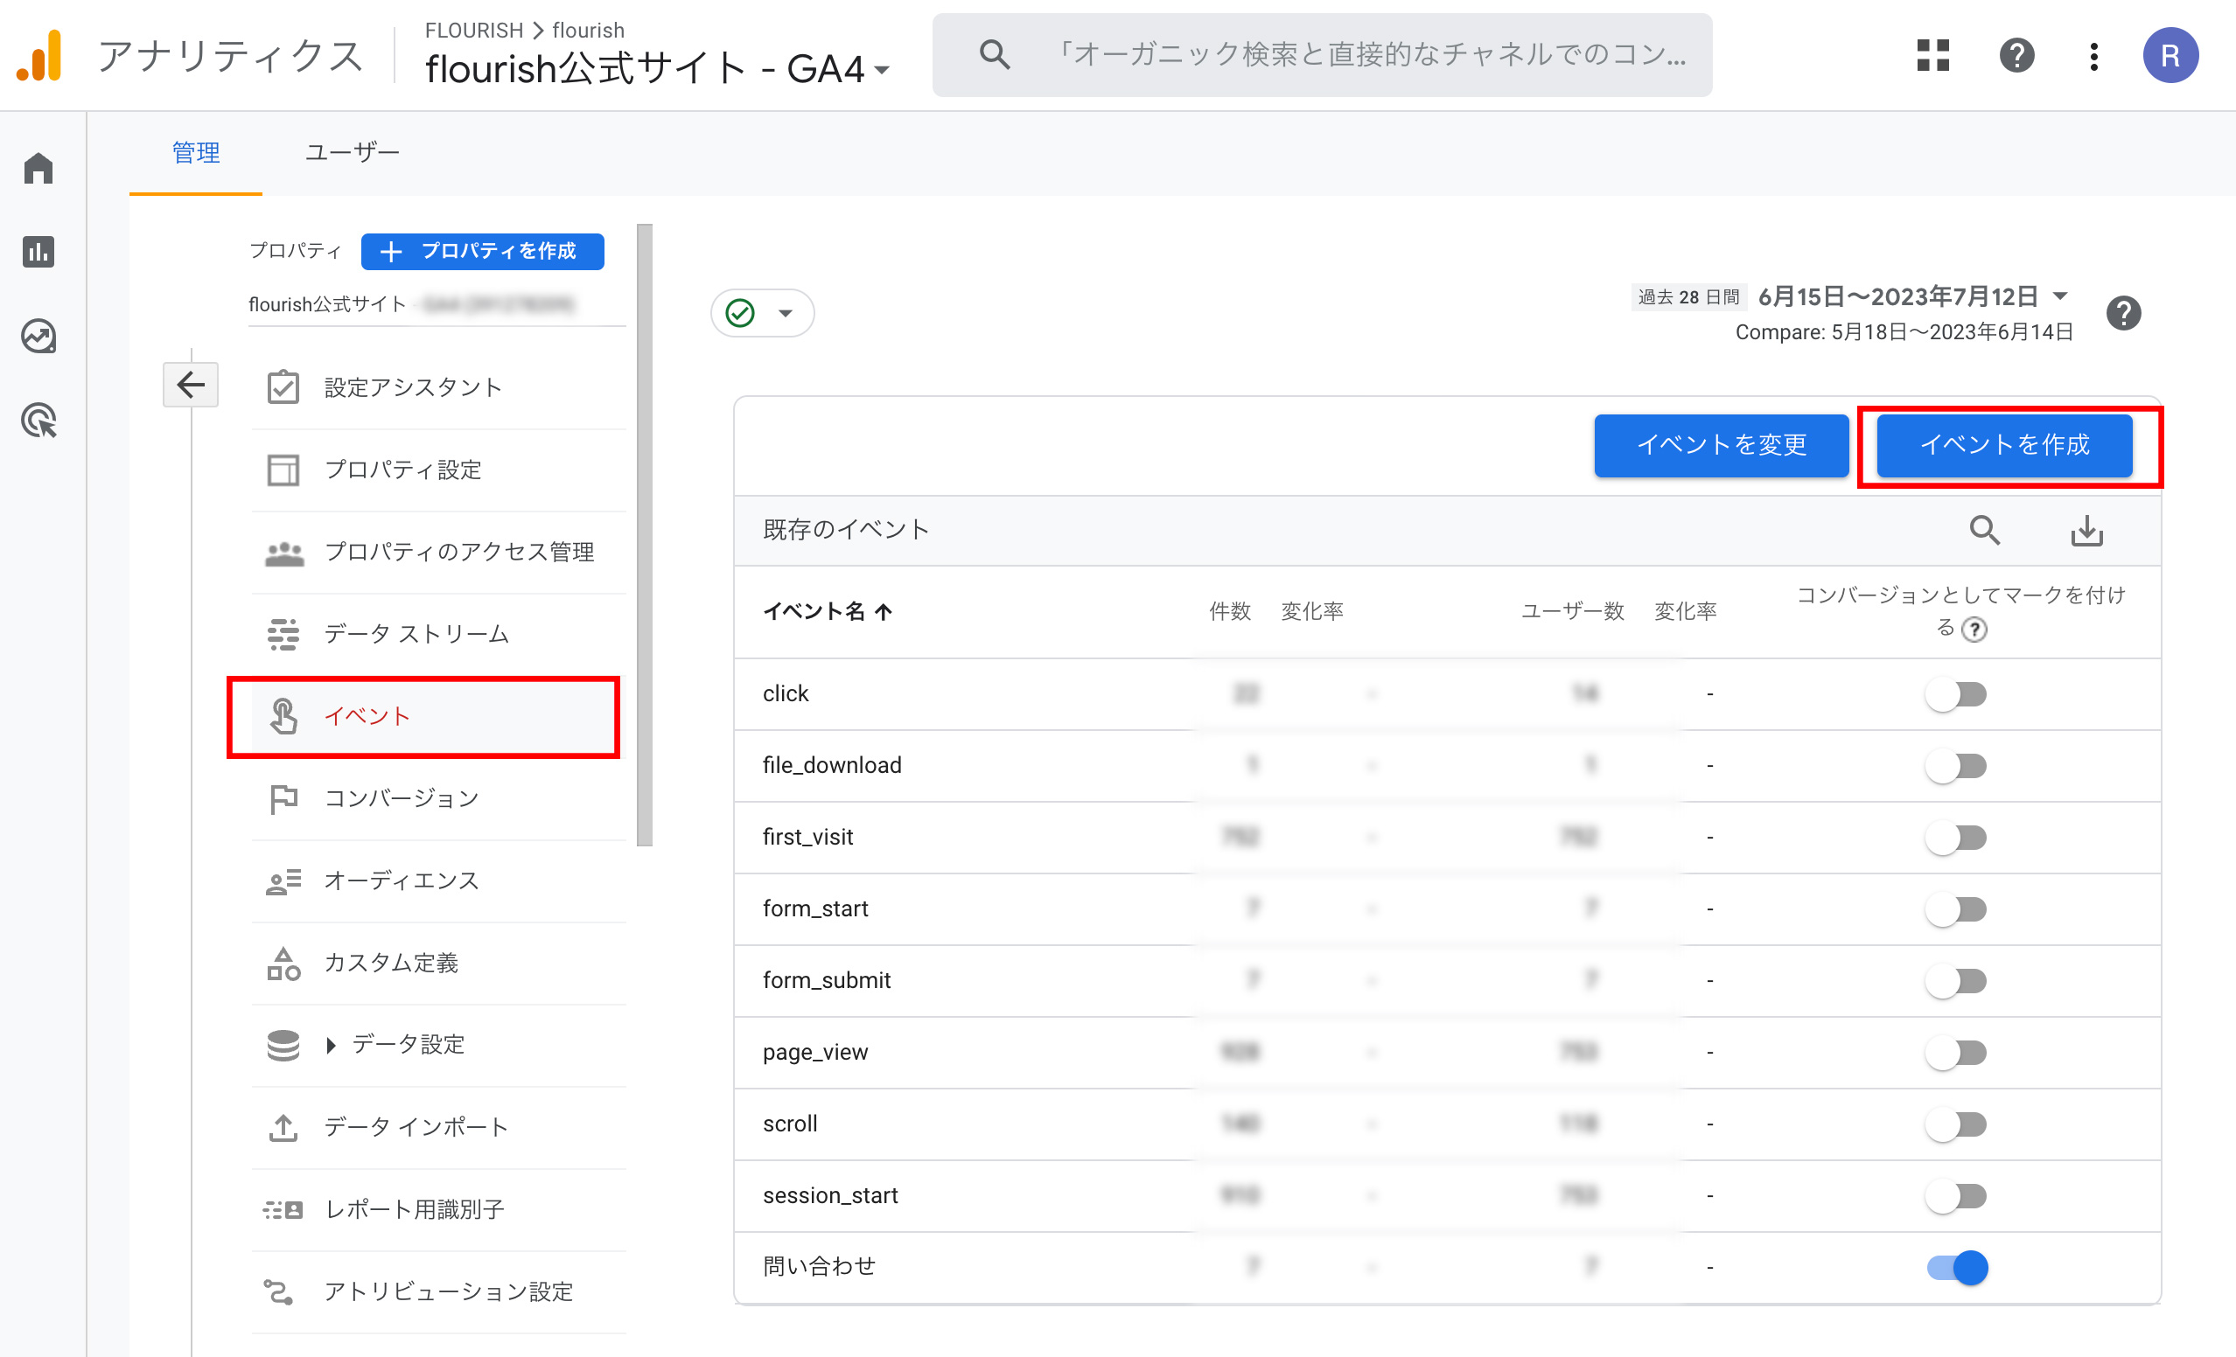The image size is (2236, 1357).
Task: Open the Advertising icon in sidebar
Action: coord(39,421)
